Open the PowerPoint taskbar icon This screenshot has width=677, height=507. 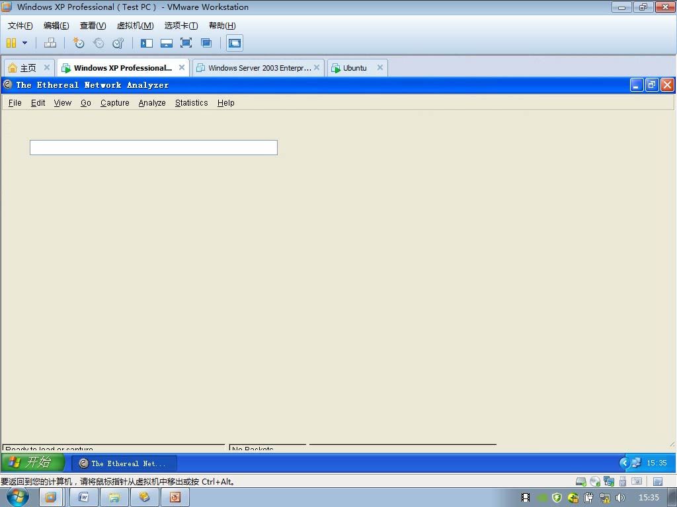click(175, 498)
